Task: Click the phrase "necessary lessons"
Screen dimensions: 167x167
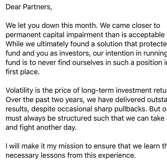Action: 35,155
